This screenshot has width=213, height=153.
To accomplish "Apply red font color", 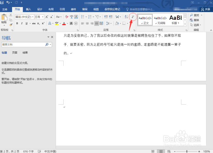I will pos(64,24).
